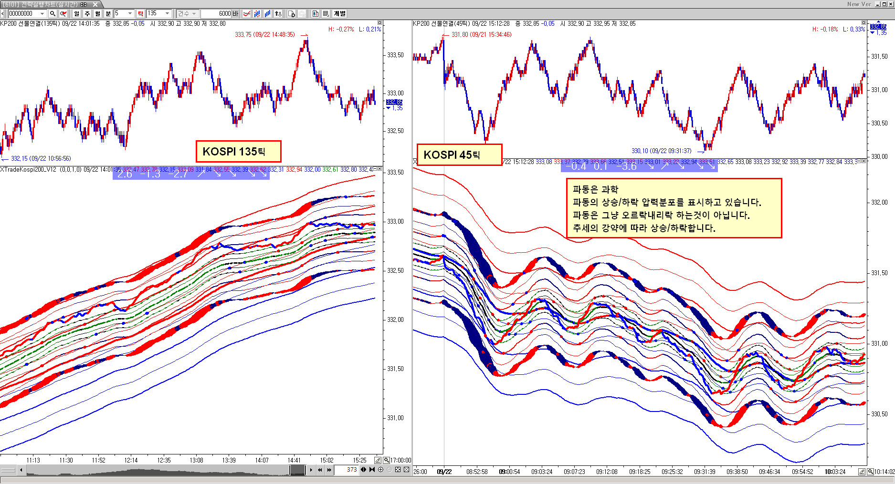Click the down triangle beside 1.35 on right

[873, 33]
